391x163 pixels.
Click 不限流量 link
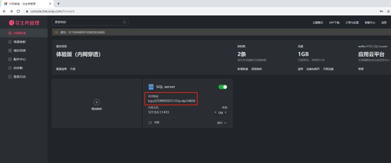pyautogui.click(x=328, y=69)
